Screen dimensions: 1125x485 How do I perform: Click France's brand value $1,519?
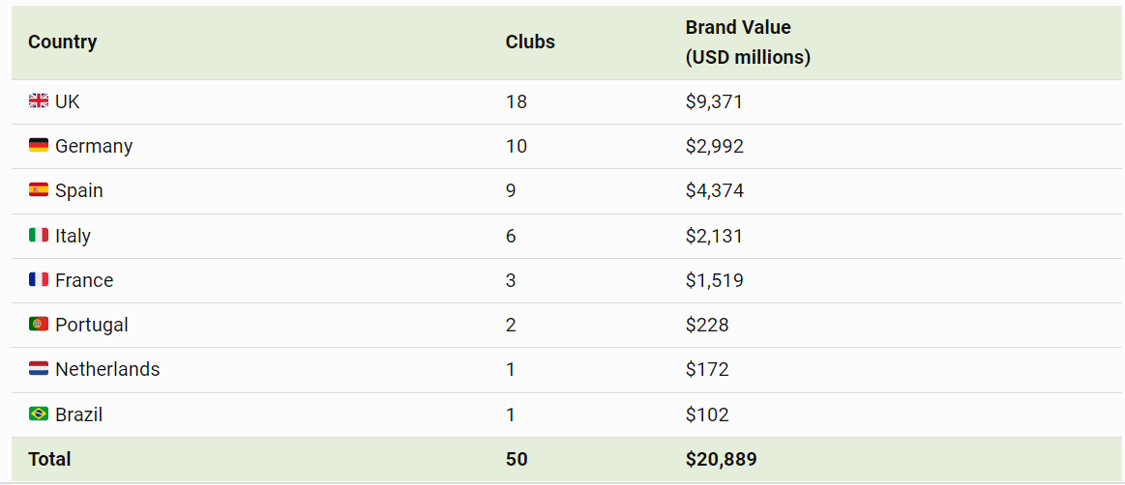714,280
